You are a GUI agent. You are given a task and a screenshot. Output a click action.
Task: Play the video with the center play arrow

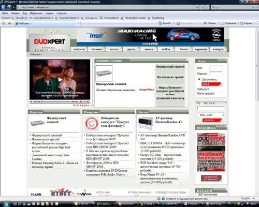[x=60, y=80]
